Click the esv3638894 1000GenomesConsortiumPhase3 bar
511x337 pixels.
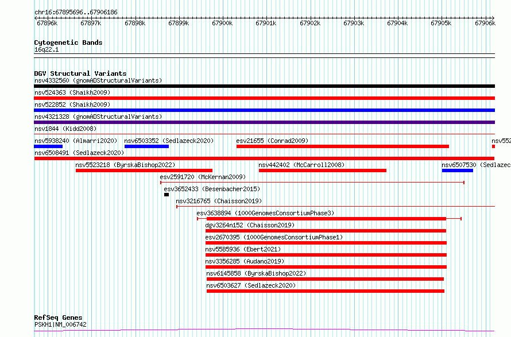pos(329,219)
